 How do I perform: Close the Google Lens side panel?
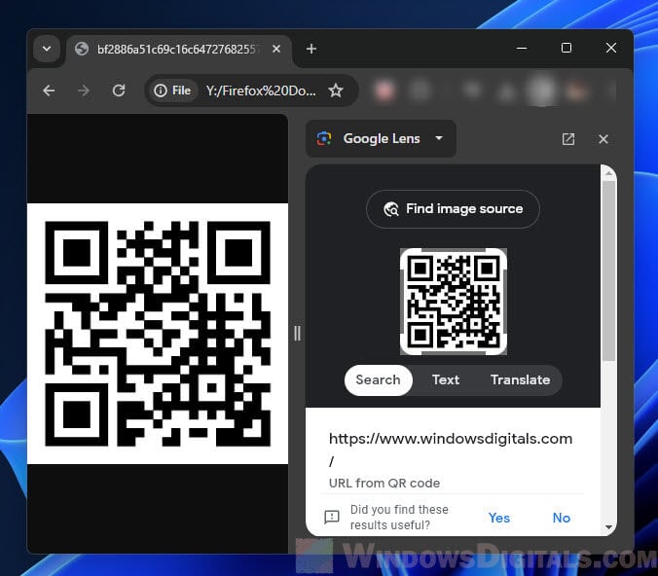tap(603, 139)
